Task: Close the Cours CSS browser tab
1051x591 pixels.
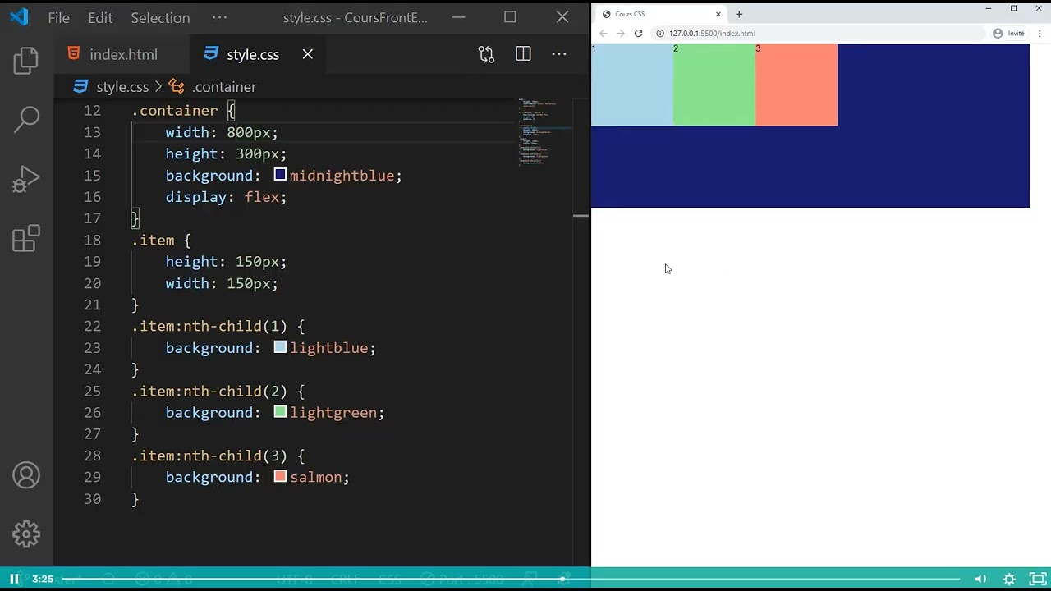Action: (718, 14)
